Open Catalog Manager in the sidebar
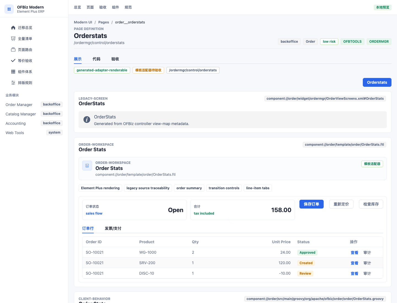 (x=34, y=114)
